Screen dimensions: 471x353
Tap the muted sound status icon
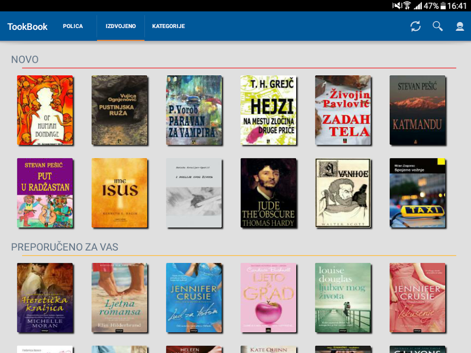(x=397, y=6)
